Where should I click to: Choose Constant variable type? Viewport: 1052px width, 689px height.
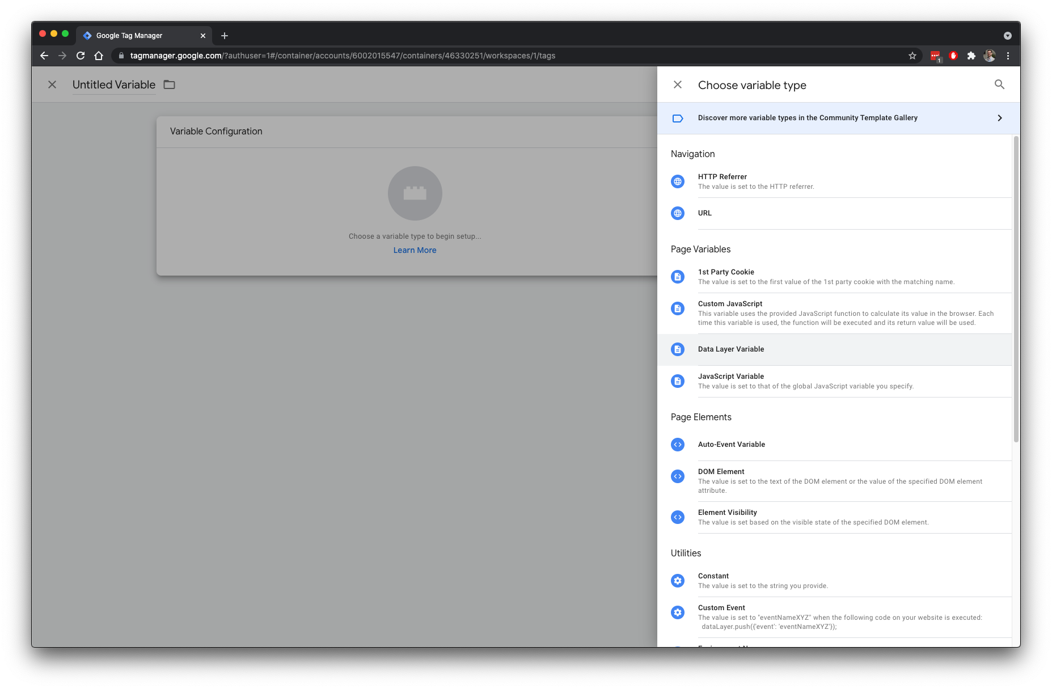(x=835, y=581)
